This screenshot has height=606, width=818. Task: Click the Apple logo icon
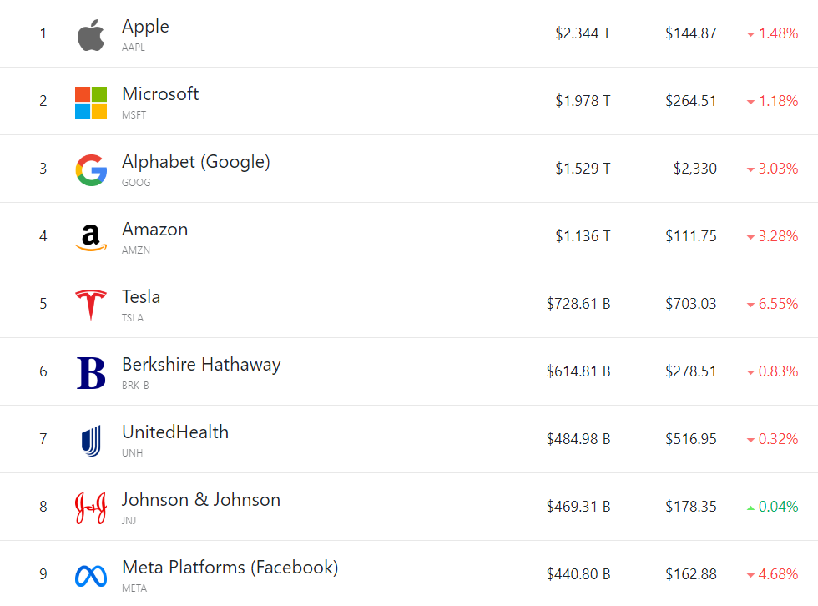(x=91, y=35)
